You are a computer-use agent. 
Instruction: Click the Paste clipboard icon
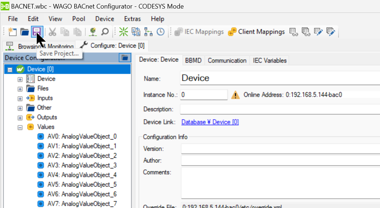pyautogui.click(x=77, y=32)
